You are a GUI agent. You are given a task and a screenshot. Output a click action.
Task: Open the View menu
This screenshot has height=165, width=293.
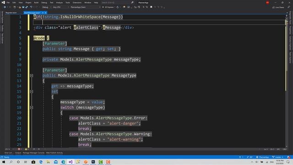(21, 3)
